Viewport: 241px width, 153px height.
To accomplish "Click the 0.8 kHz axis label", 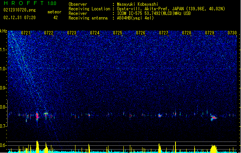I will point(3,107).
